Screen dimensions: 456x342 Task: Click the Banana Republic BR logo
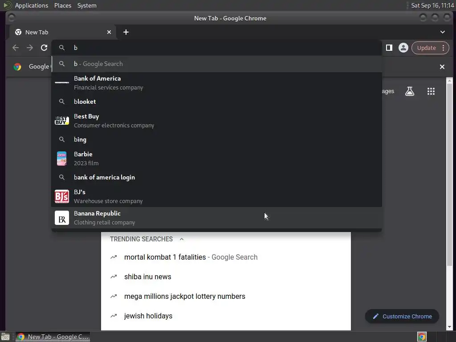[x=62, y=218]
